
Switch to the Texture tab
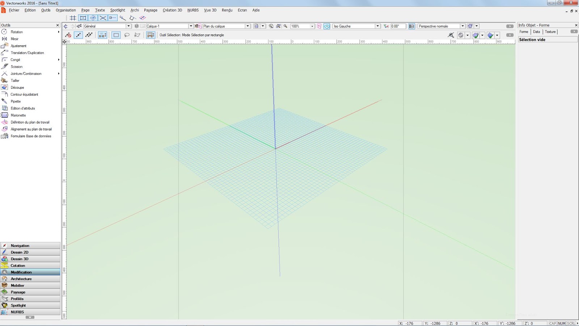pos(550,32)
